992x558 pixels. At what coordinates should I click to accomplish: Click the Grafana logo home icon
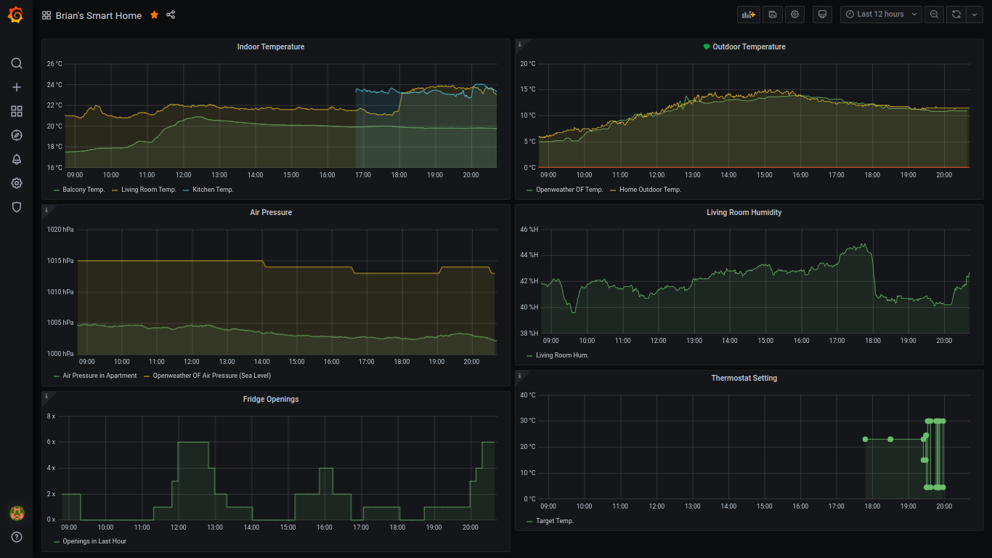[16, 15]
